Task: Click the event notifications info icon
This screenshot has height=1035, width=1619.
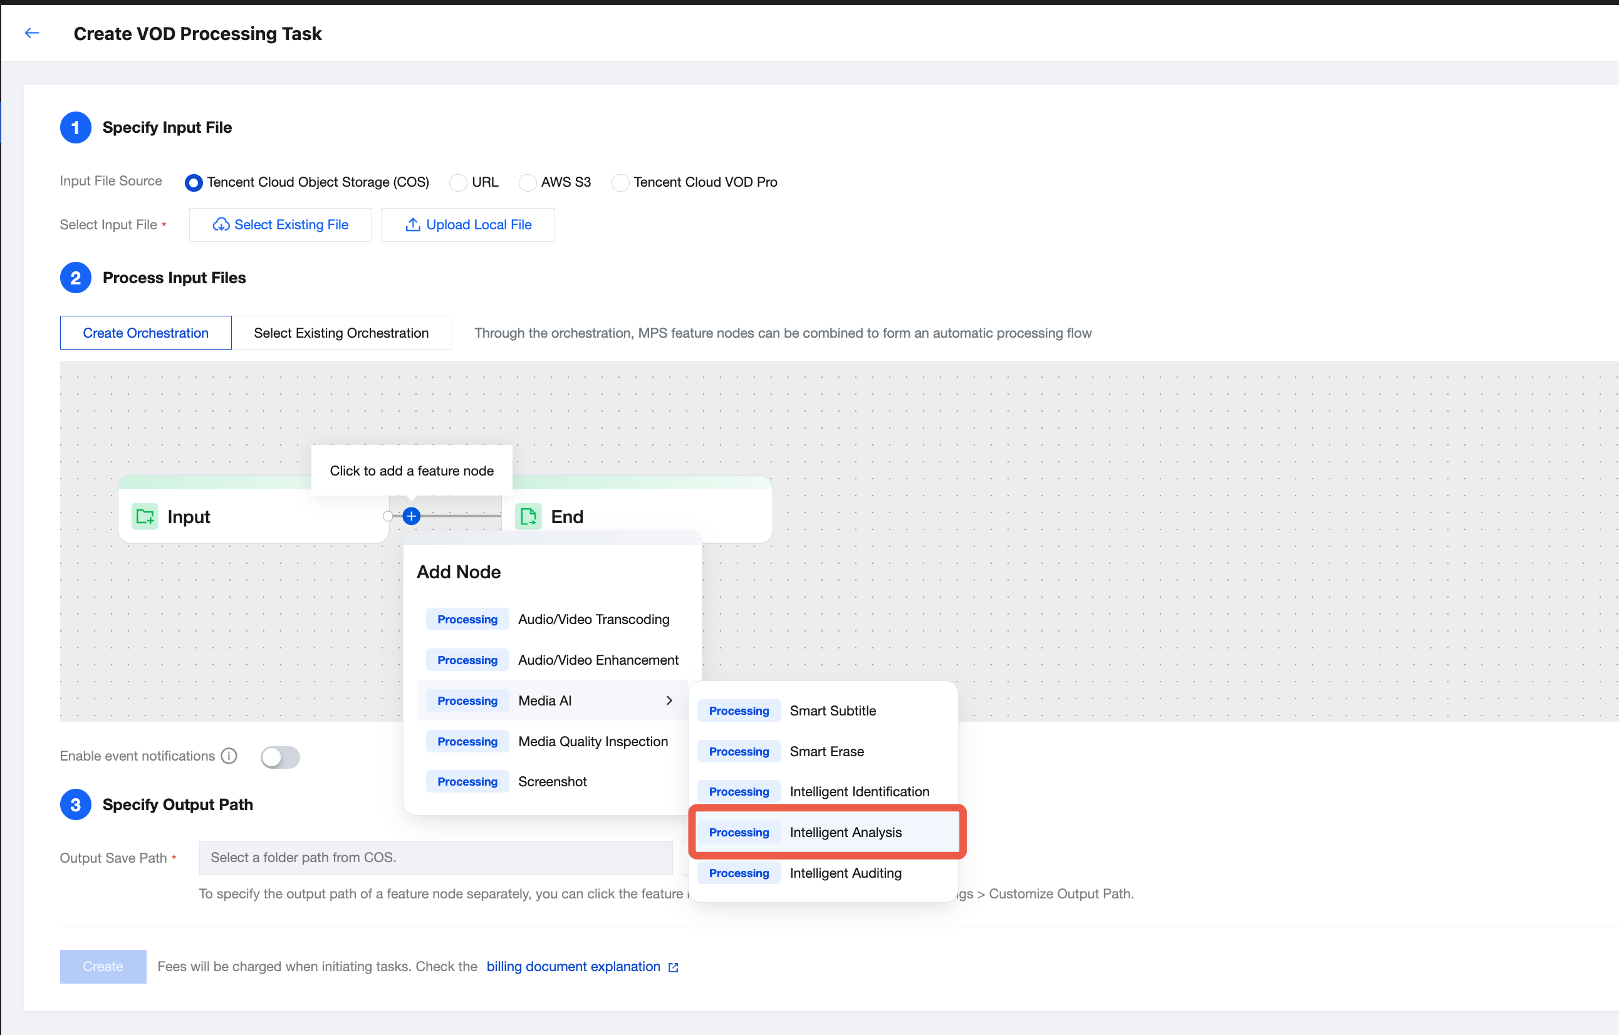Action: 229,756
